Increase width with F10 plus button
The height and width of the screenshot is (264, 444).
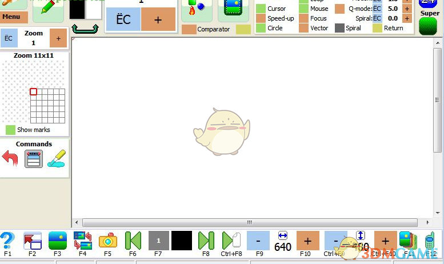click(x=308, y=241)
